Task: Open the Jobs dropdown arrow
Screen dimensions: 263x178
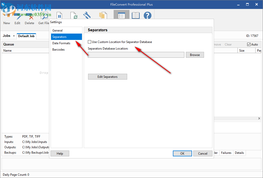Action: point(14,36)
